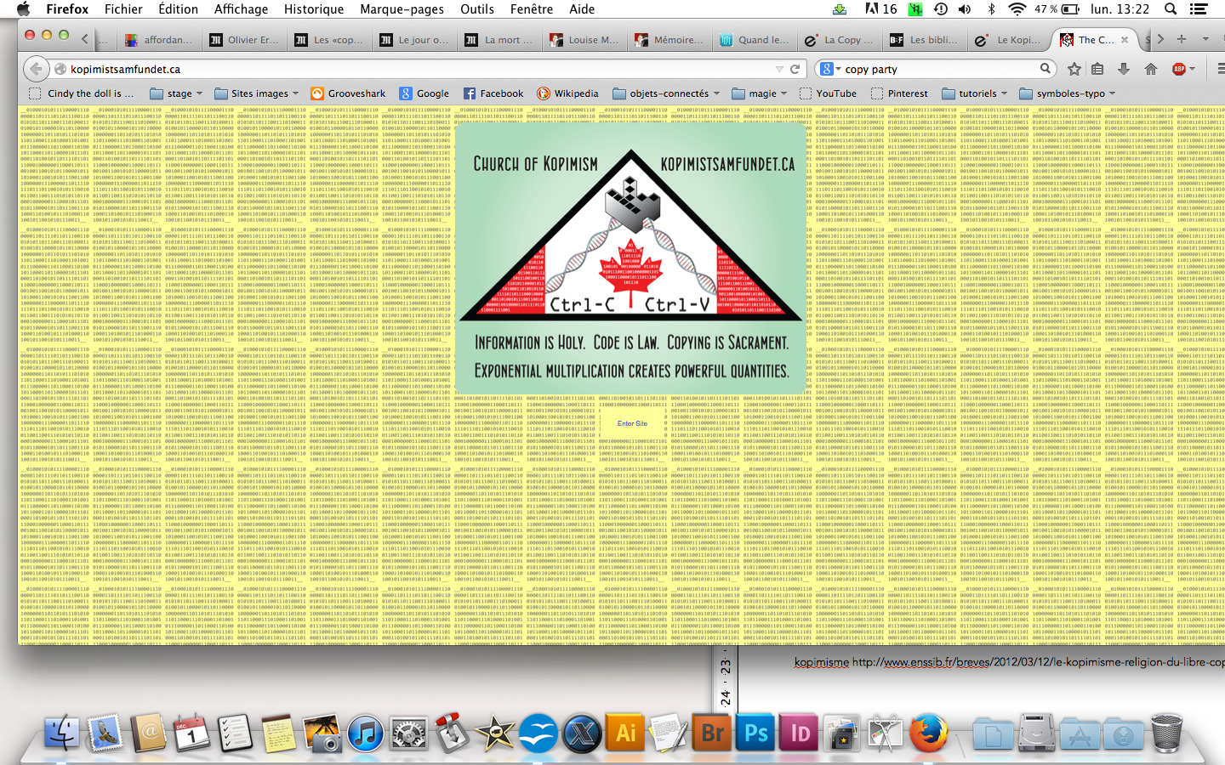Open iTunes from the Dock

(x=366, y=734)
